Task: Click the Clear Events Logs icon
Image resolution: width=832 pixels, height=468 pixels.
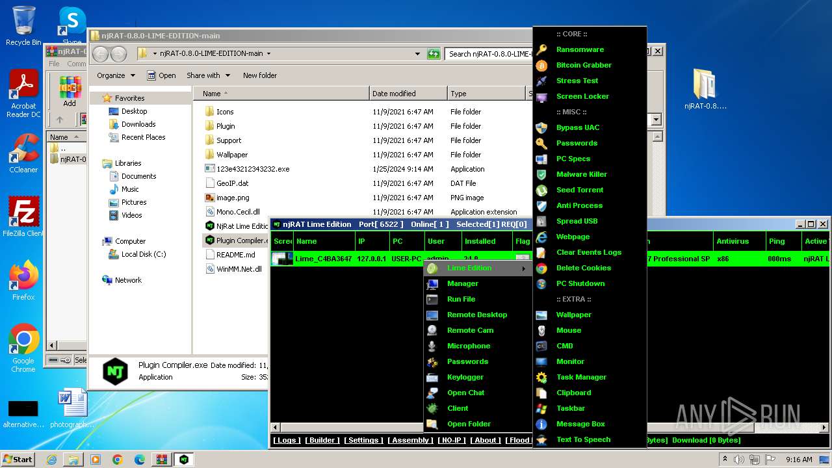Action: [x=541, y=252]
